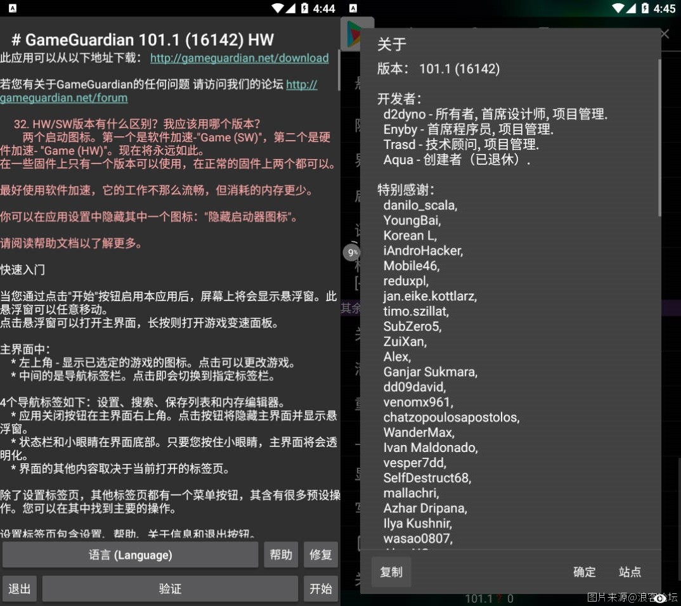Viewport: 681px width, 606px height.
Task: Click the name wasao0807
Action: pos(418,539)
